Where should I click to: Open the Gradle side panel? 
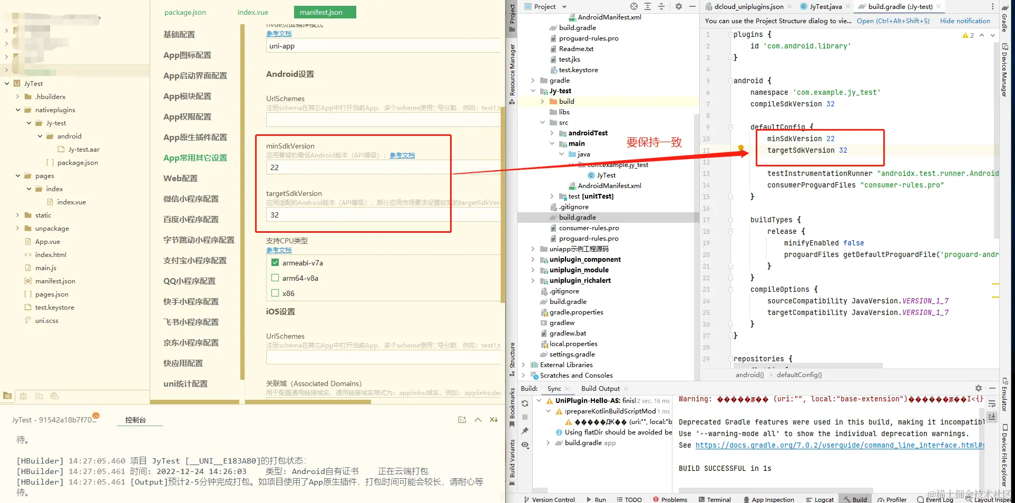pos(1005,18)
